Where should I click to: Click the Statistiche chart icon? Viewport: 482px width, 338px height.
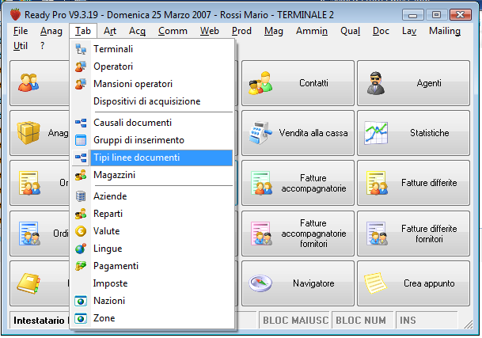pos(376,133)
